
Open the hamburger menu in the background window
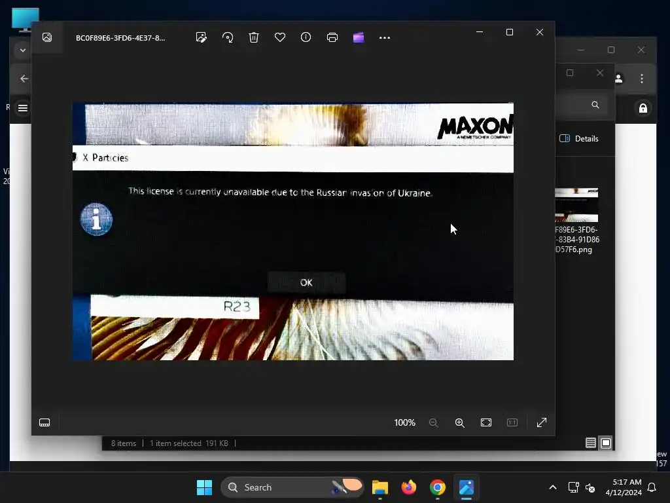pyautogui.click(x=23, y=108)
